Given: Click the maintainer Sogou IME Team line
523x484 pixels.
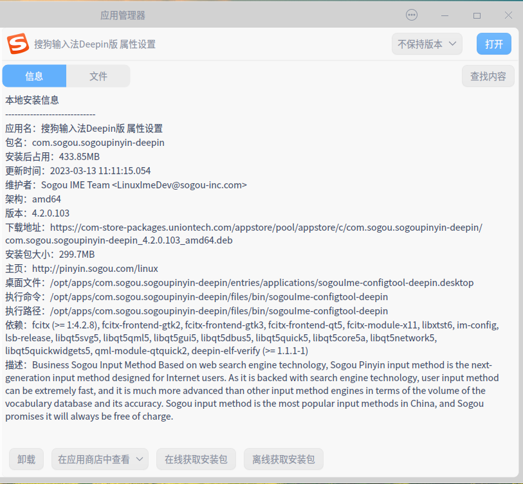Looking at the screenshot, I should coord(126,185).
